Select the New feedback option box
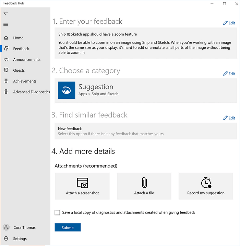This screenshot has width=240, height=246. pyautogui.click(x=145, y=131)
